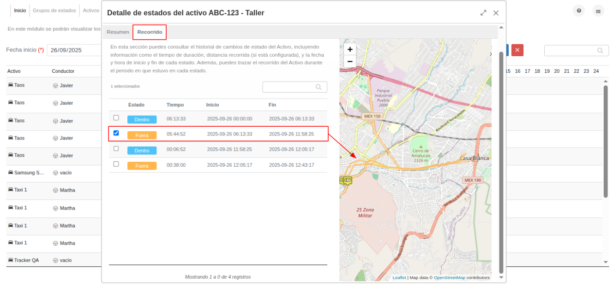Viewport: 613px width, 287px height.
Task: Zoom in on the route map
Action: (350, 49)
